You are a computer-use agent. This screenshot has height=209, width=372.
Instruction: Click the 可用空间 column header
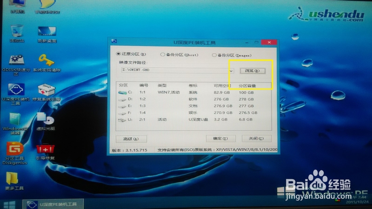pos(222,86)
